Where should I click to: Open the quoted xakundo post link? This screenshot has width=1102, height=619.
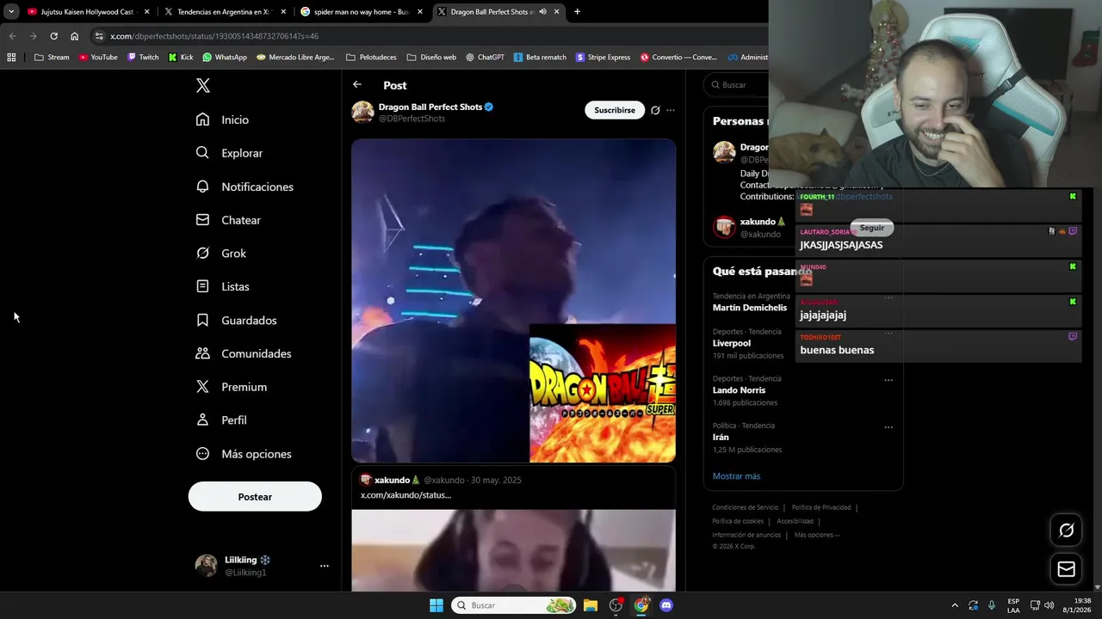pos(406,495)
